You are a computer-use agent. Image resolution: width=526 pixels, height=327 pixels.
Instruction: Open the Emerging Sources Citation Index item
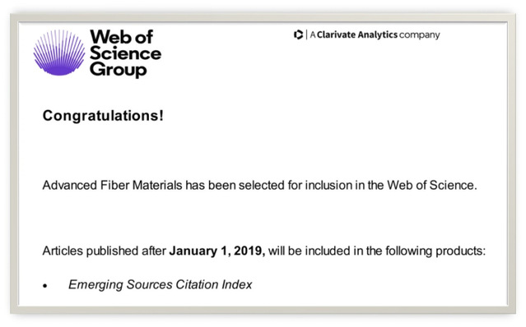161,284
